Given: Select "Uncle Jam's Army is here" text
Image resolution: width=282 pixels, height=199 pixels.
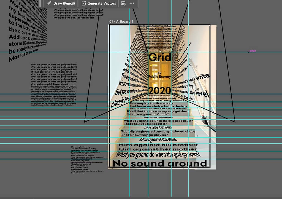Looking at the screenshot, I should pyautogui.click(x=158, y=128).
